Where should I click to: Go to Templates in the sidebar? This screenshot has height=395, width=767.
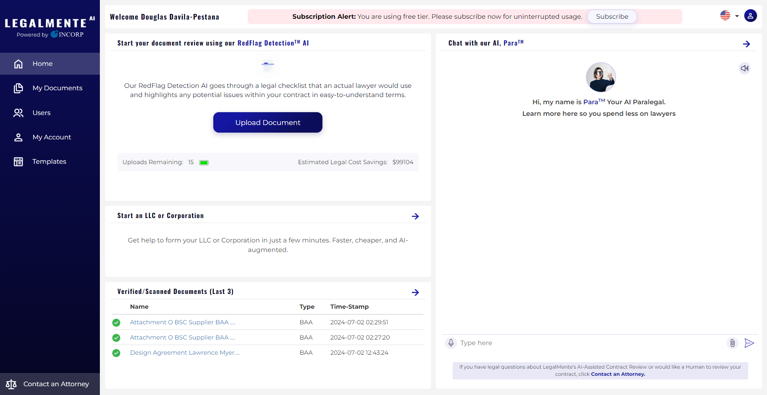[x=49, y=162]
